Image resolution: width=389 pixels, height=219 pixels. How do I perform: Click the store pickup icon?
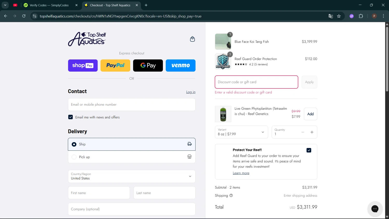pos(190,157)
